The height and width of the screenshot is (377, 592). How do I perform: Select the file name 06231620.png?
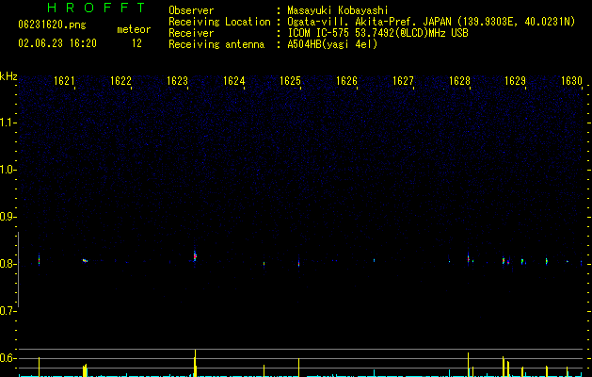pyautogui.click(x=52, y=25)
